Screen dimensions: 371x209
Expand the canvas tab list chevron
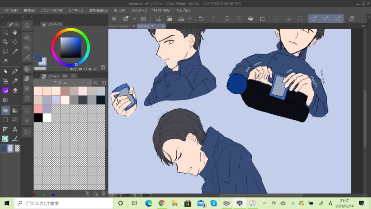(363, 26)
